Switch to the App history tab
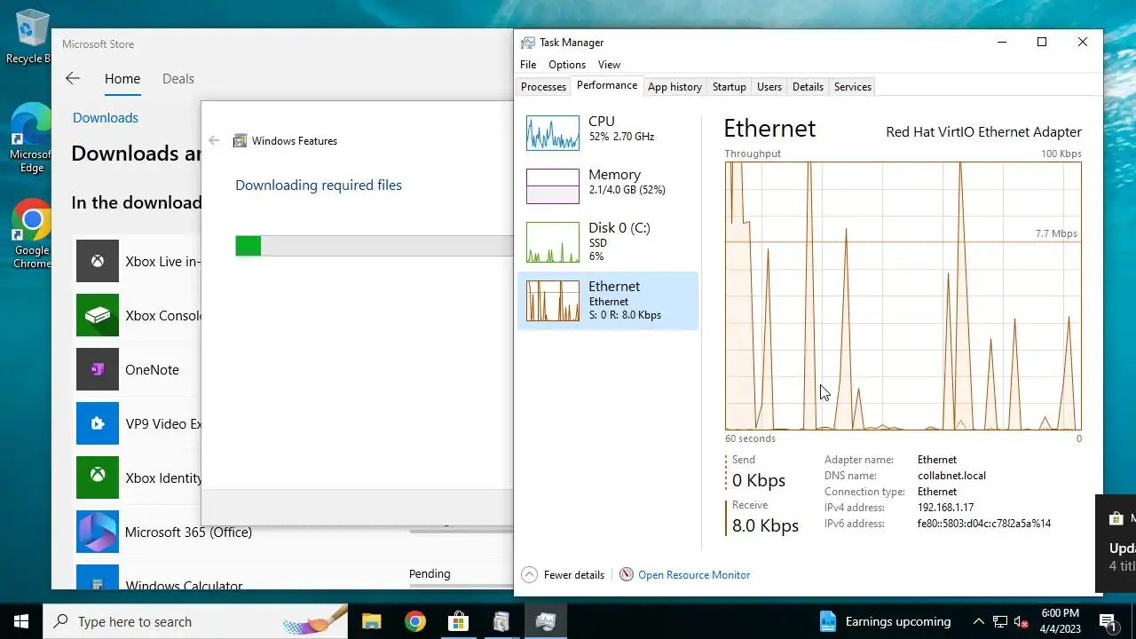Viewport: 1136px width, 639px height. coord(674,87)
